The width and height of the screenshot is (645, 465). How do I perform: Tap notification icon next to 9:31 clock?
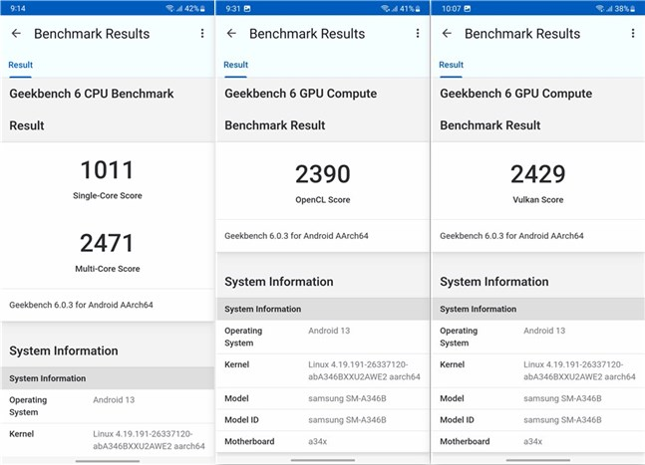[247, 9]
